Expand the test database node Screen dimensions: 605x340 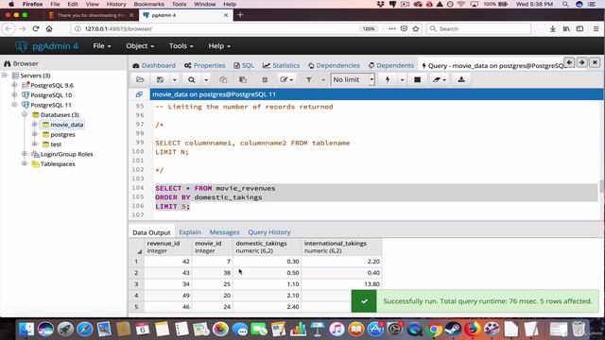(35, 144)
